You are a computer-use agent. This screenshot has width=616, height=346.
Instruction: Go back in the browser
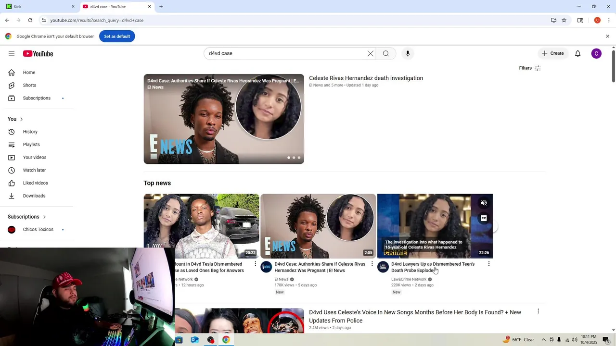click(x=7, y=20)
